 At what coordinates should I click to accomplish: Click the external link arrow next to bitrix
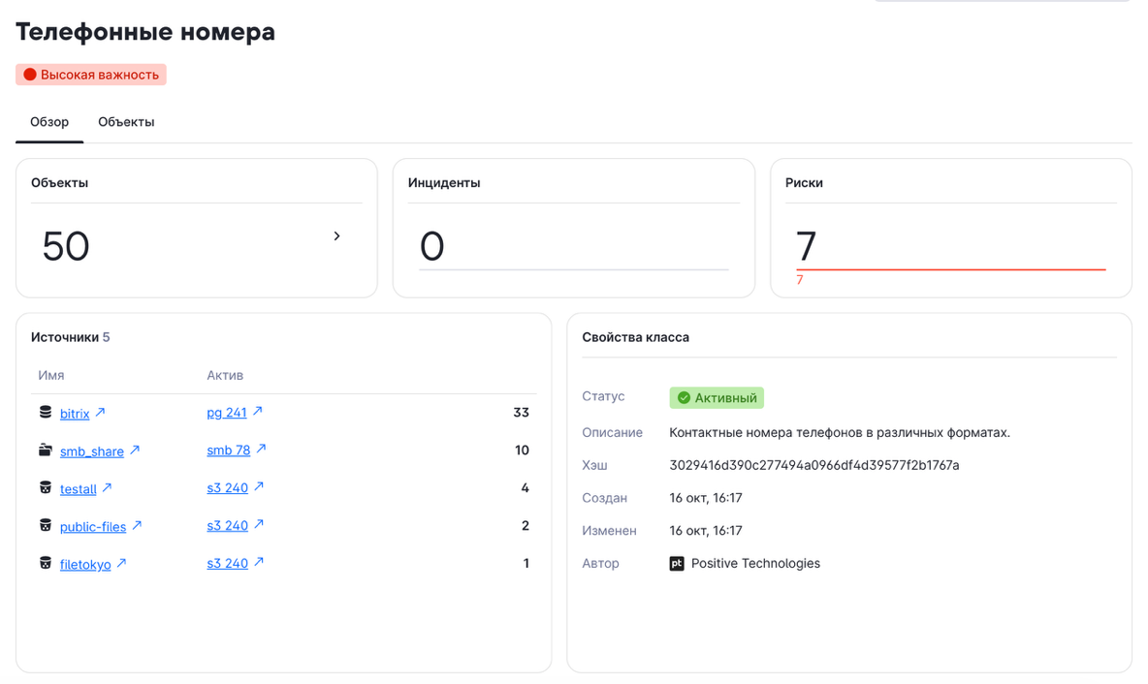100,413
